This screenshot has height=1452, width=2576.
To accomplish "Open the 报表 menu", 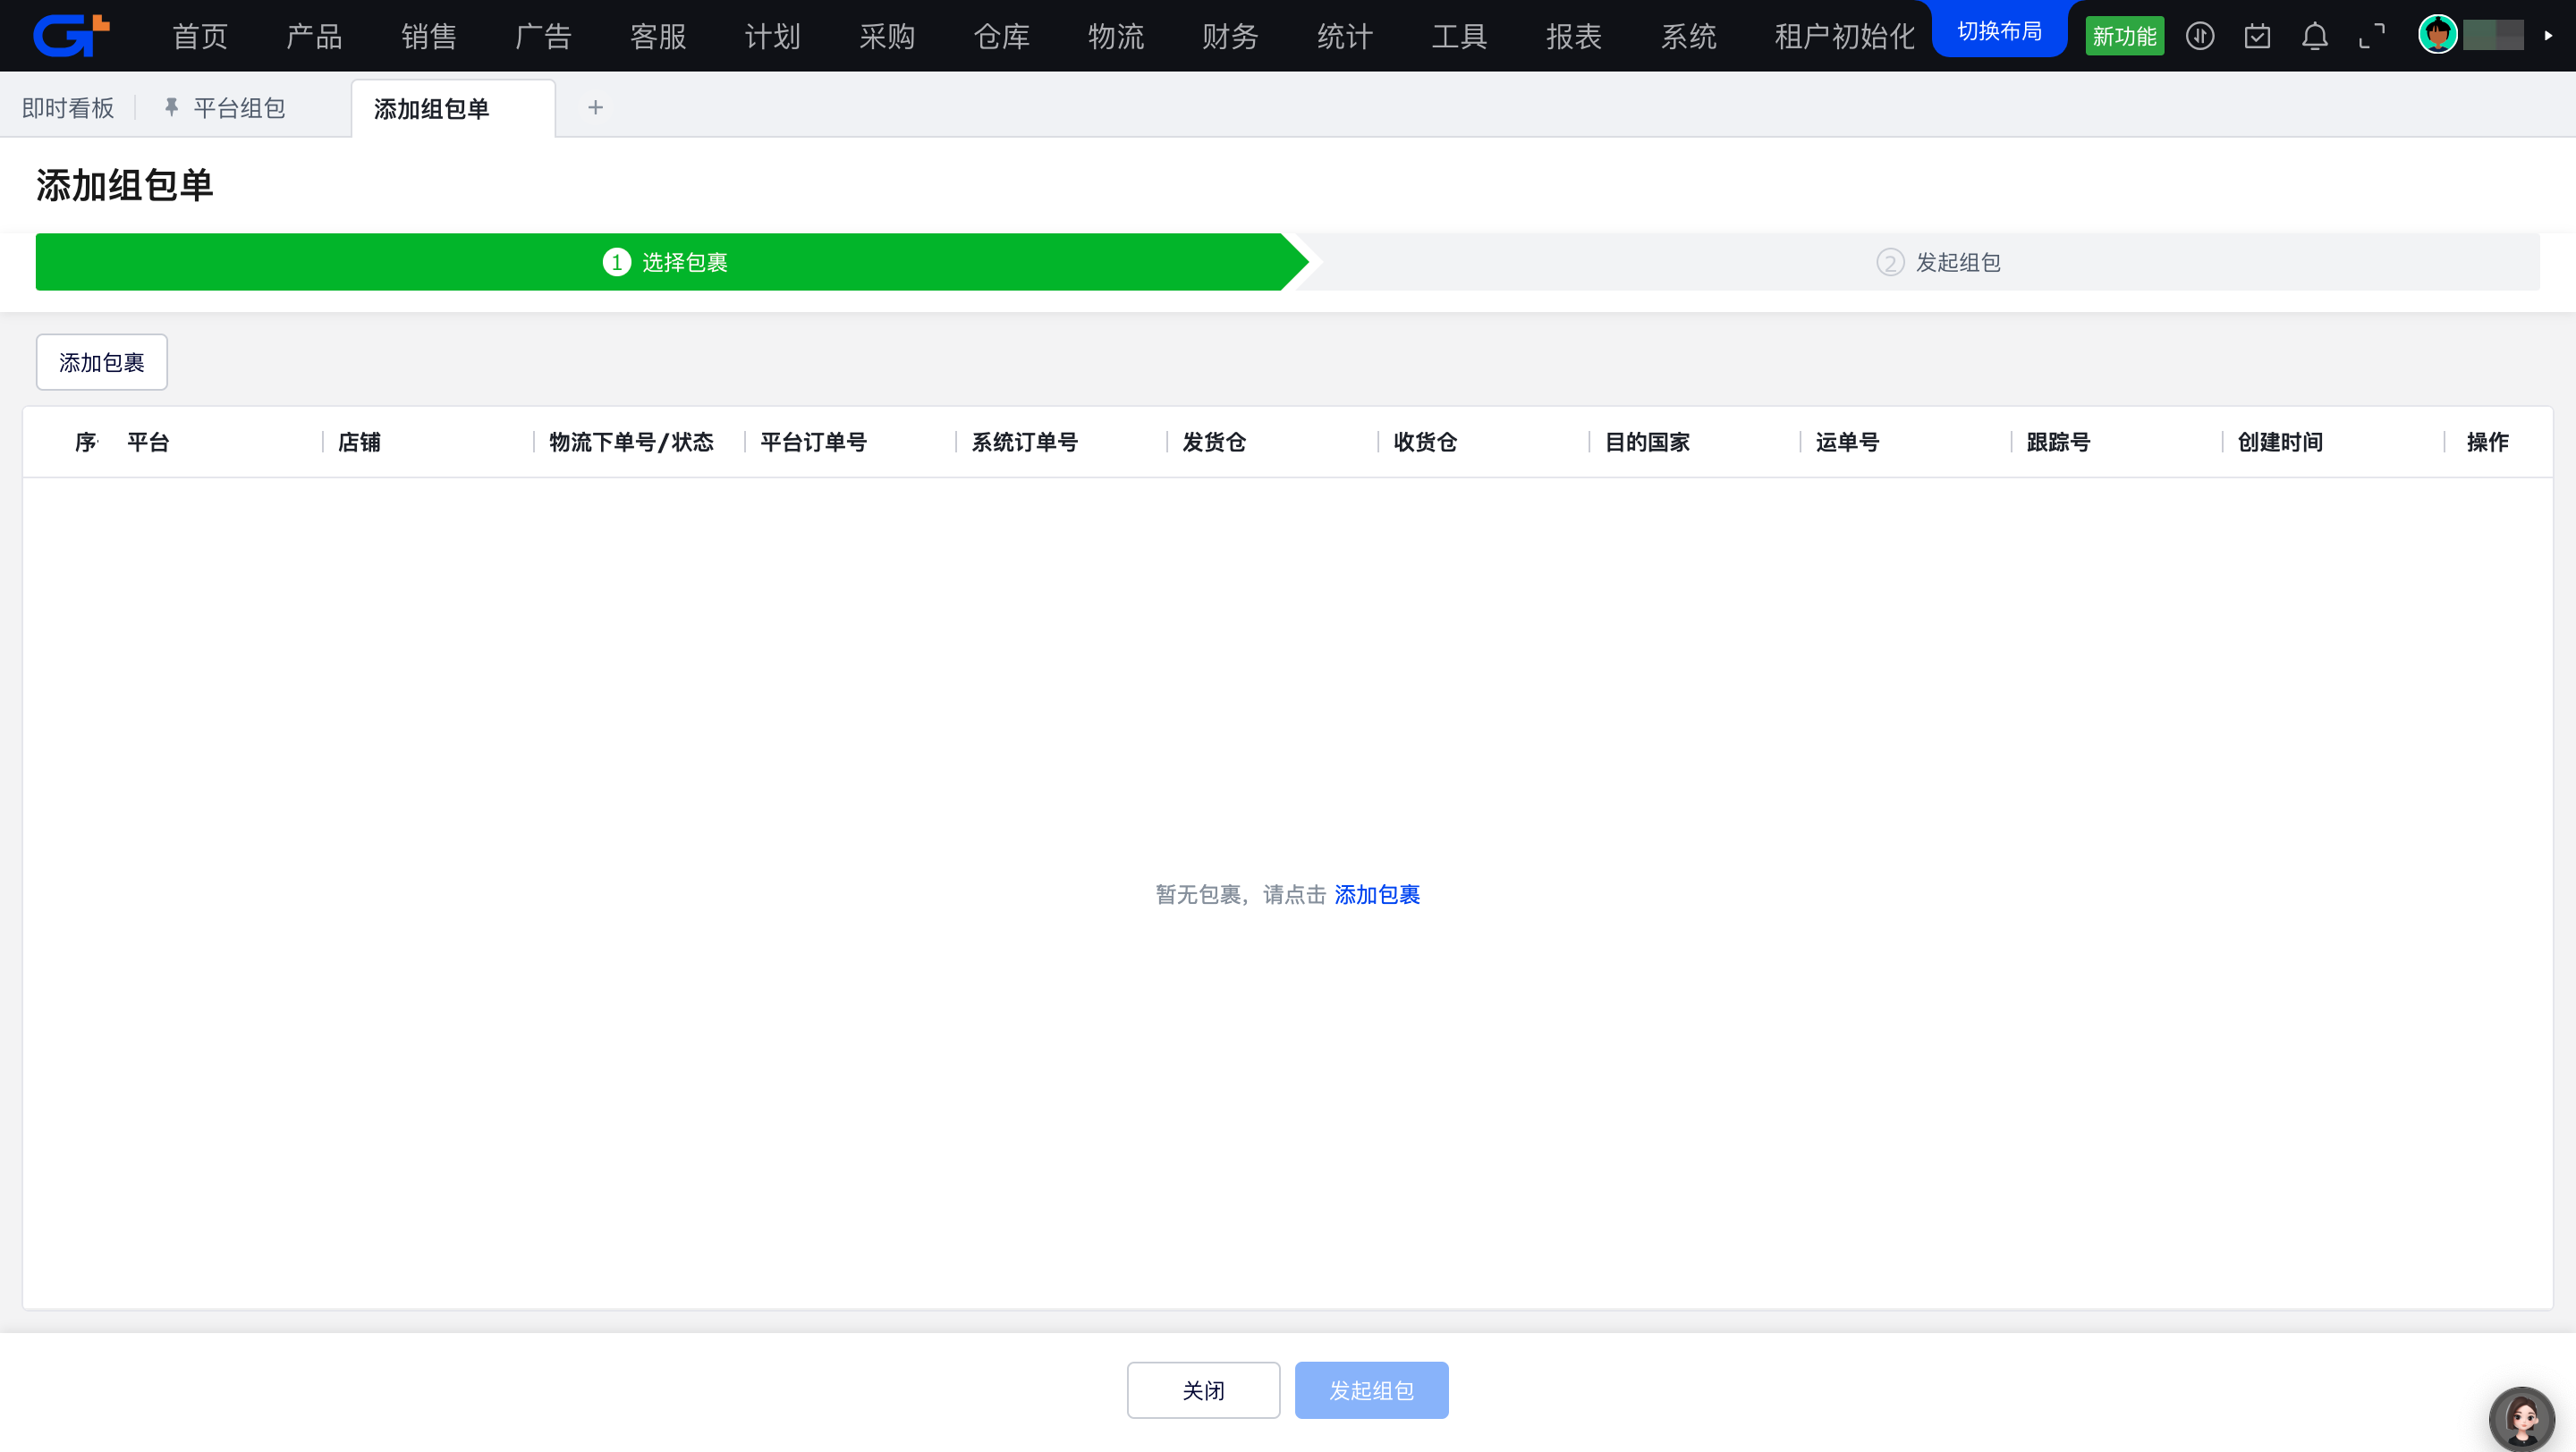I will [x=1574, y=36].
